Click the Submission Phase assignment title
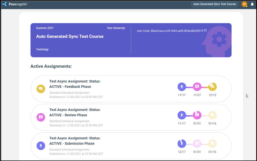Image resolution: width=257 pixels, height=161 pixels. pos(75,141)
